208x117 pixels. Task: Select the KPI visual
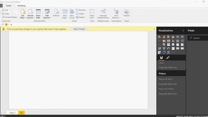182,48
